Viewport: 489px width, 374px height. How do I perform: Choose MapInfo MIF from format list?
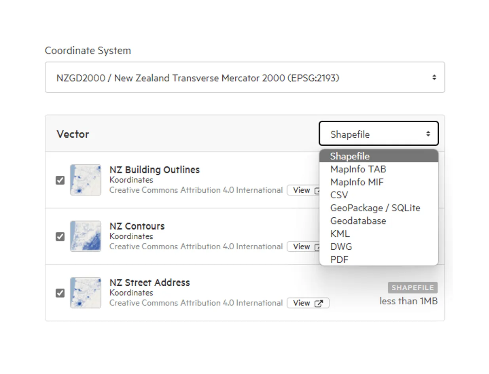379,182
